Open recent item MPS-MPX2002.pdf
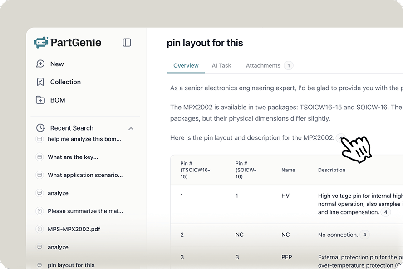 74,229
